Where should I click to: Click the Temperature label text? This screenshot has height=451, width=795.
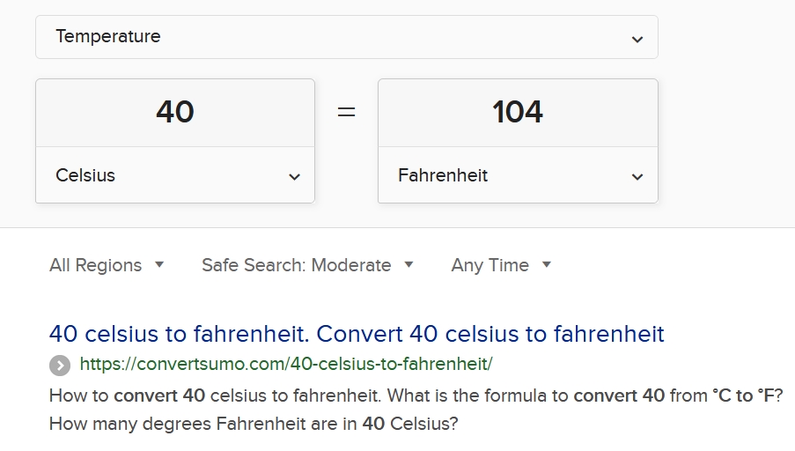[x=108, y=36]
